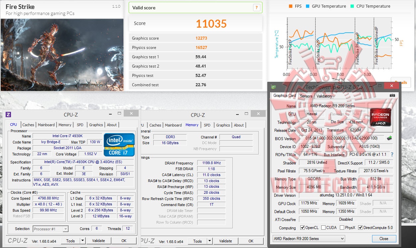
Task: Click the Close button in GPU-Z
Action: (384, 239)
